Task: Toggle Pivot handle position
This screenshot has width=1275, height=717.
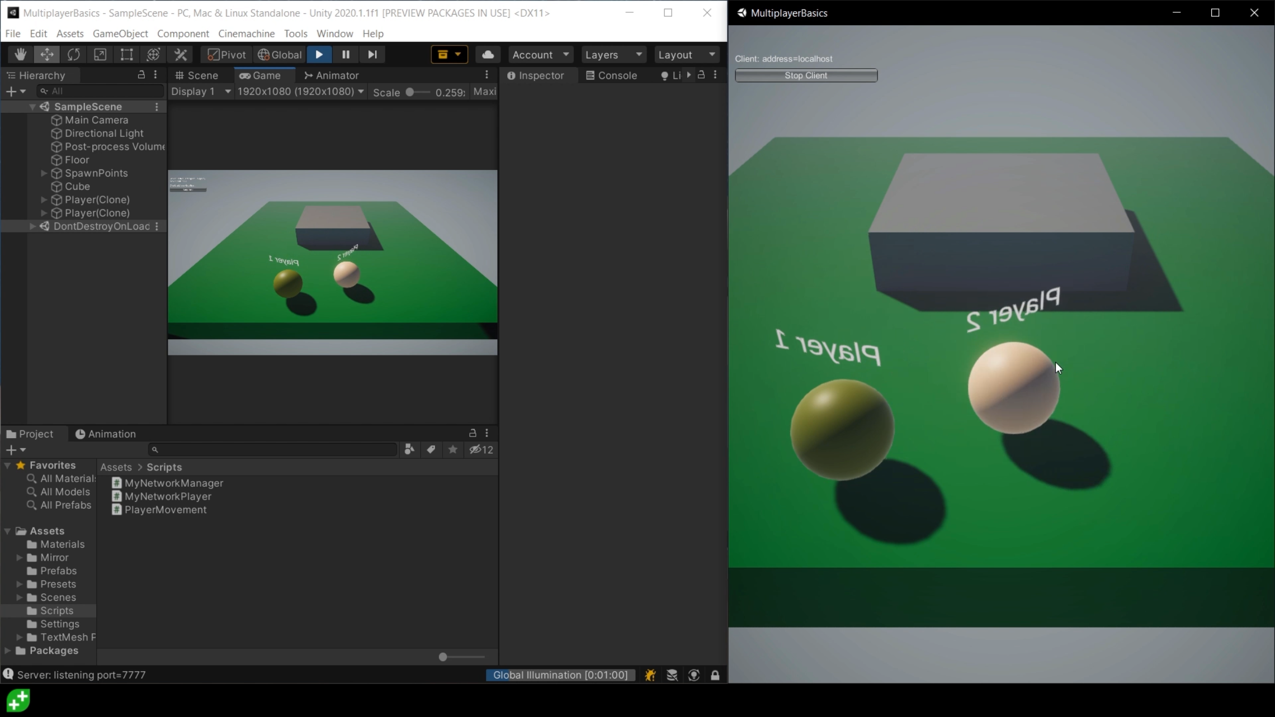Action: [x=226, y=54]
